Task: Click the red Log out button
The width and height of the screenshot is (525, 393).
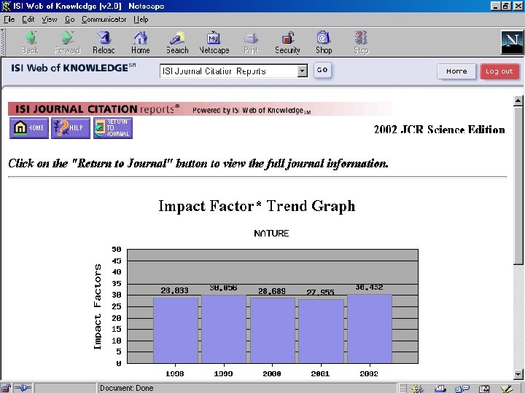Action: click(x=499, y=71)
